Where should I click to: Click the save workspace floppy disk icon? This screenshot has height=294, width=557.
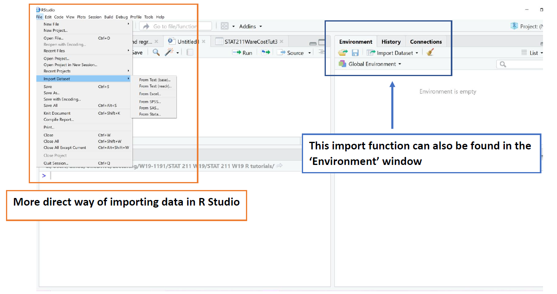click(355, 53)
